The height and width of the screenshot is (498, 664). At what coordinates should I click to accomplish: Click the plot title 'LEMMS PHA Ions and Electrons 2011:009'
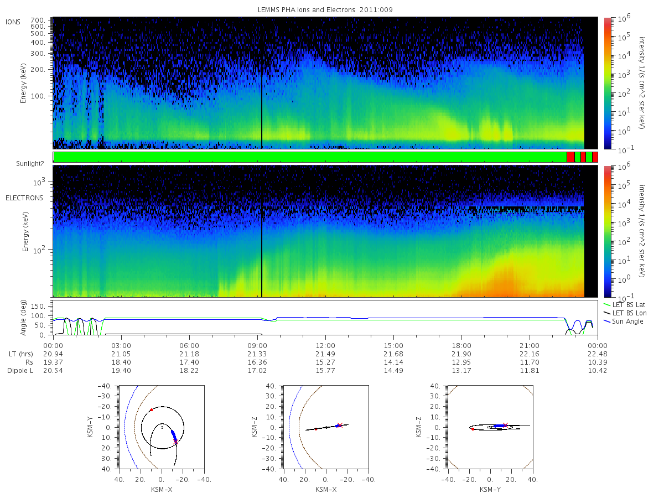coord(325,10)
